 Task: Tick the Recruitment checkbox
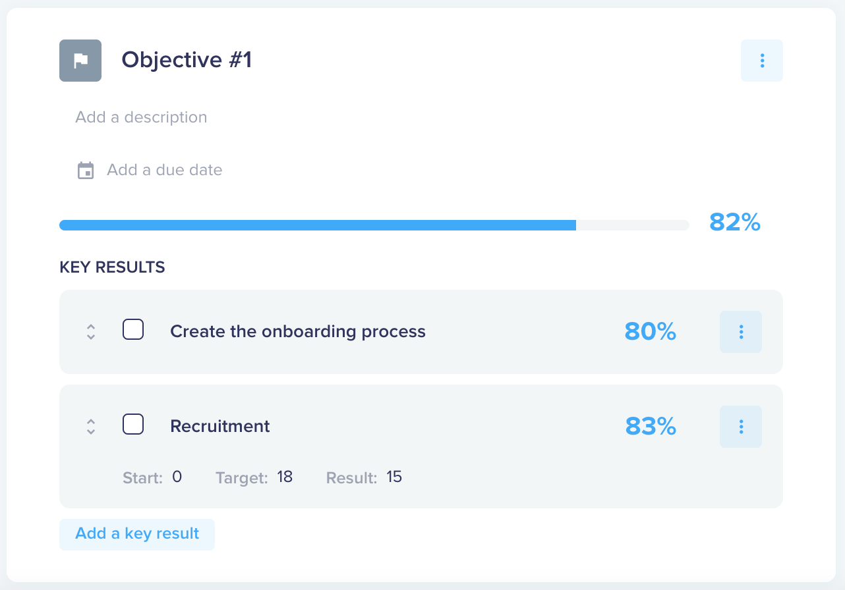tap(133, 424)
